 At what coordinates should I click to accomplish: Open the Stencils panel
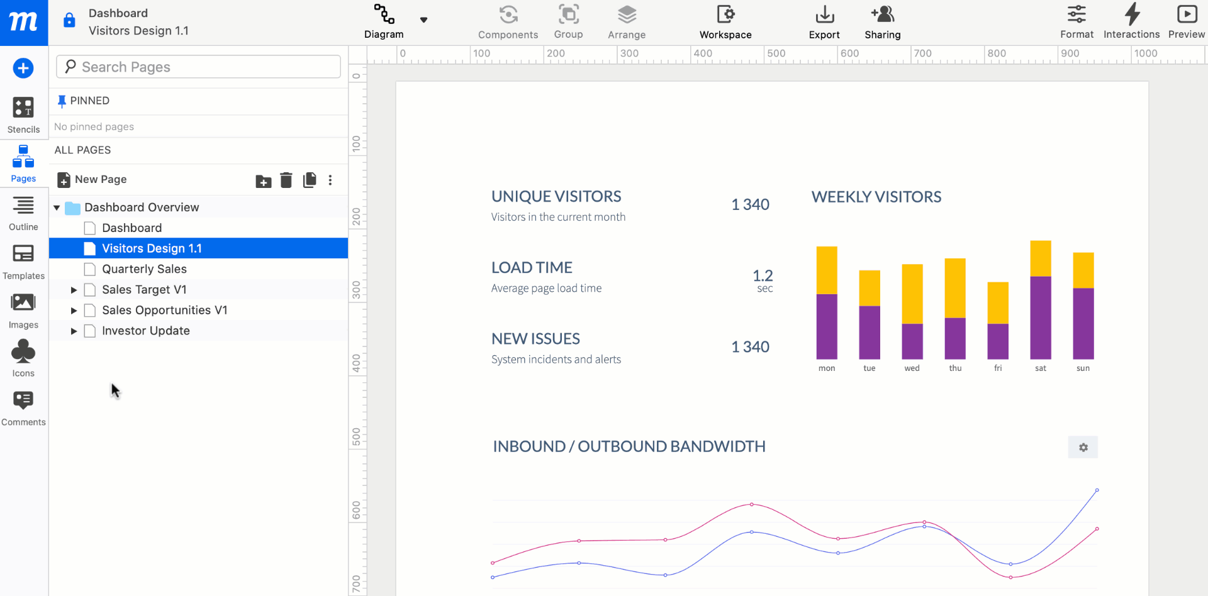(x=23, y=115)
